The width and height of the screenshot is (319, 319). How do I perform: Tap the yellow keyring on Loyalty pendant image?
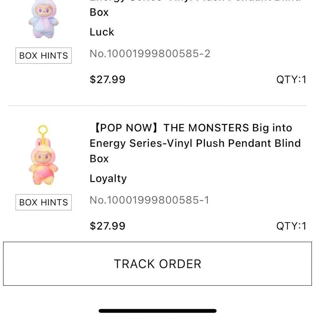tap(43, 130)
